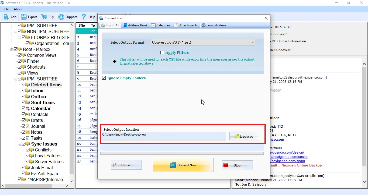This screenshot has width=368, height=195.
Task: Toggle the Common Views checkbox
Action: (x=20, y=55)
